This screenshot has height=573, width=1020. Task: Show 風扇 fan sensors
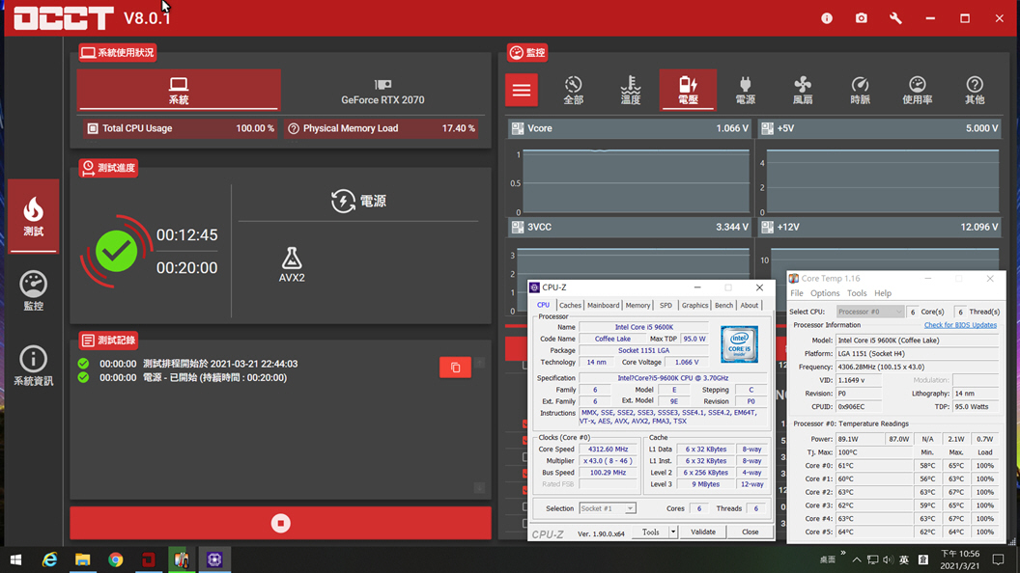click(802, 90)
